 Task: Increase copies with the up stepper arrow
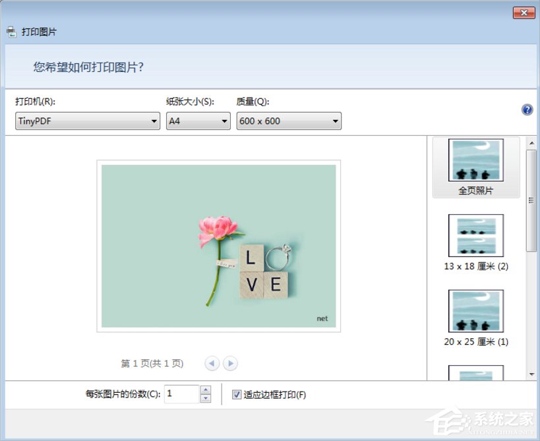205,390
